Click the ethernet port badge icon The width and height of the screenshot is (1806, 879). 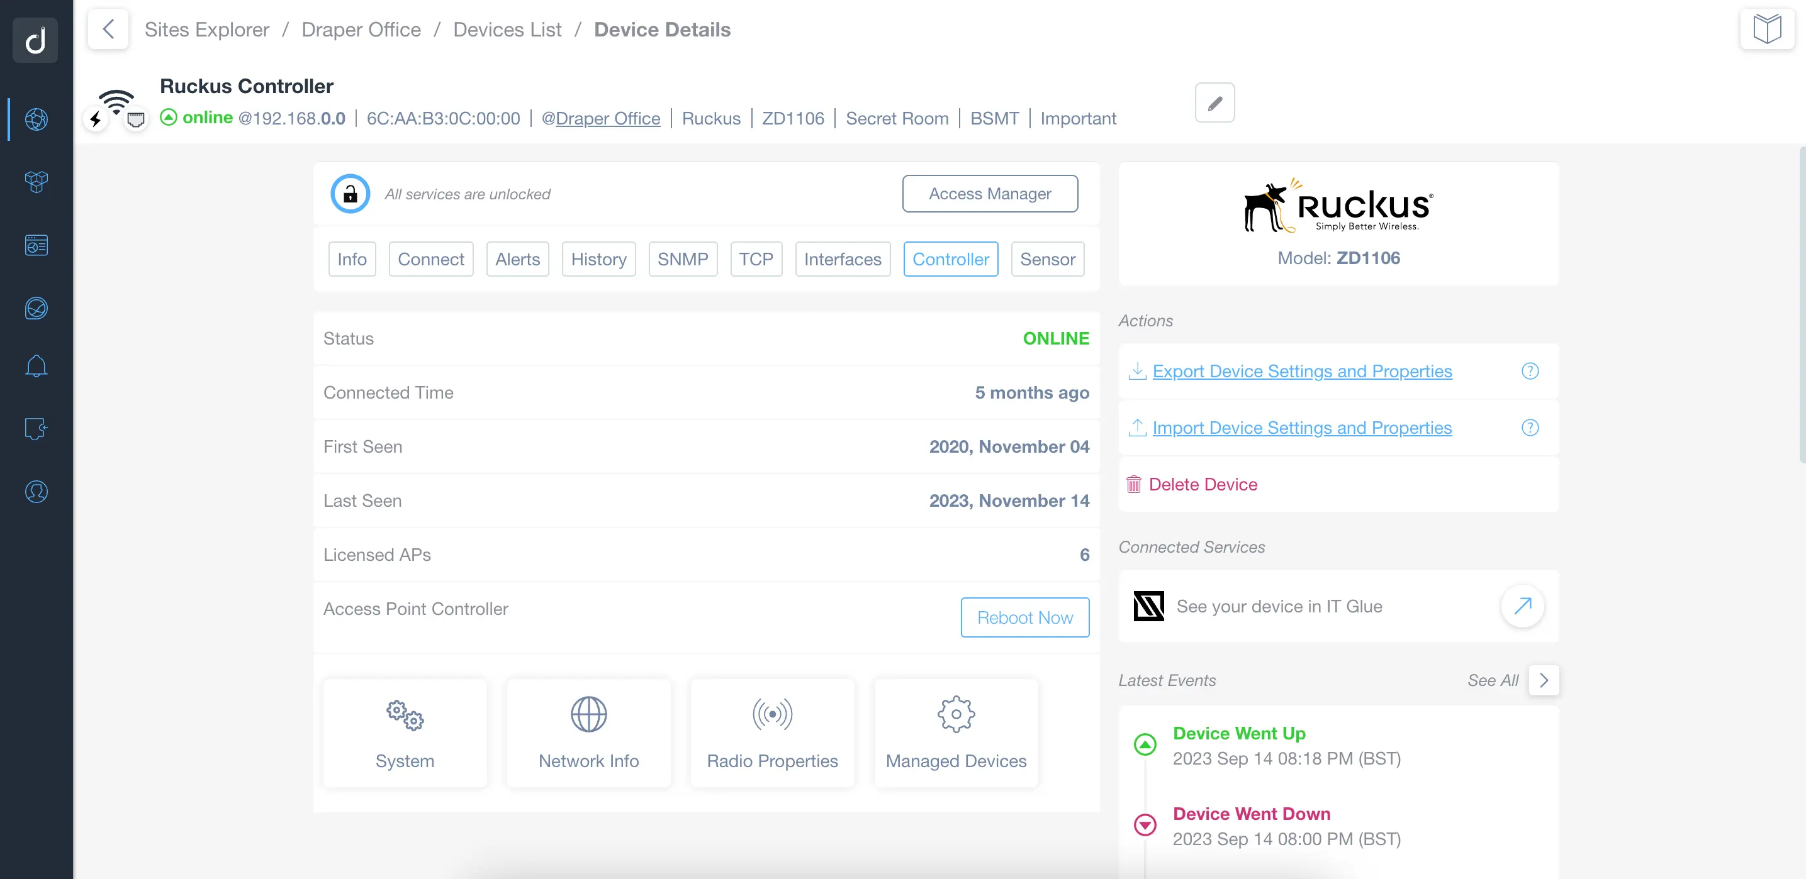coord(136,119)
